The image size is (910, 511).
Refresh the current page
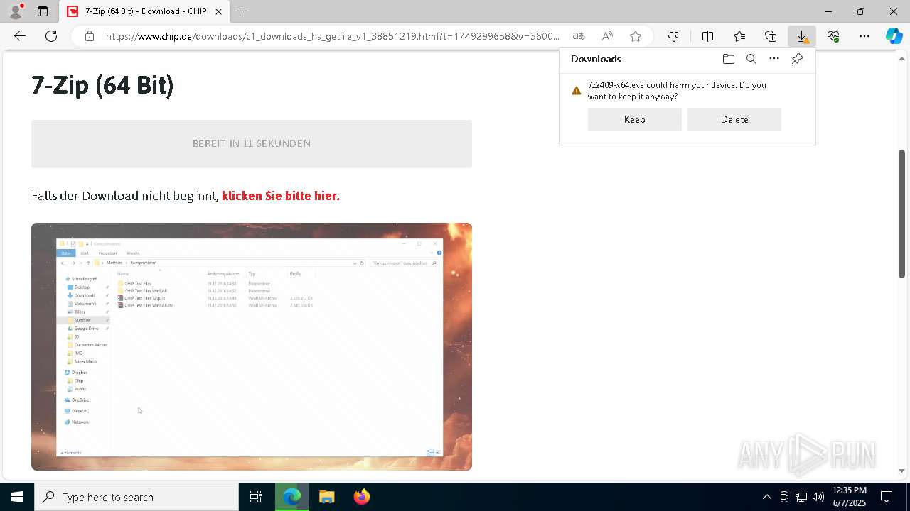point(51,36)
